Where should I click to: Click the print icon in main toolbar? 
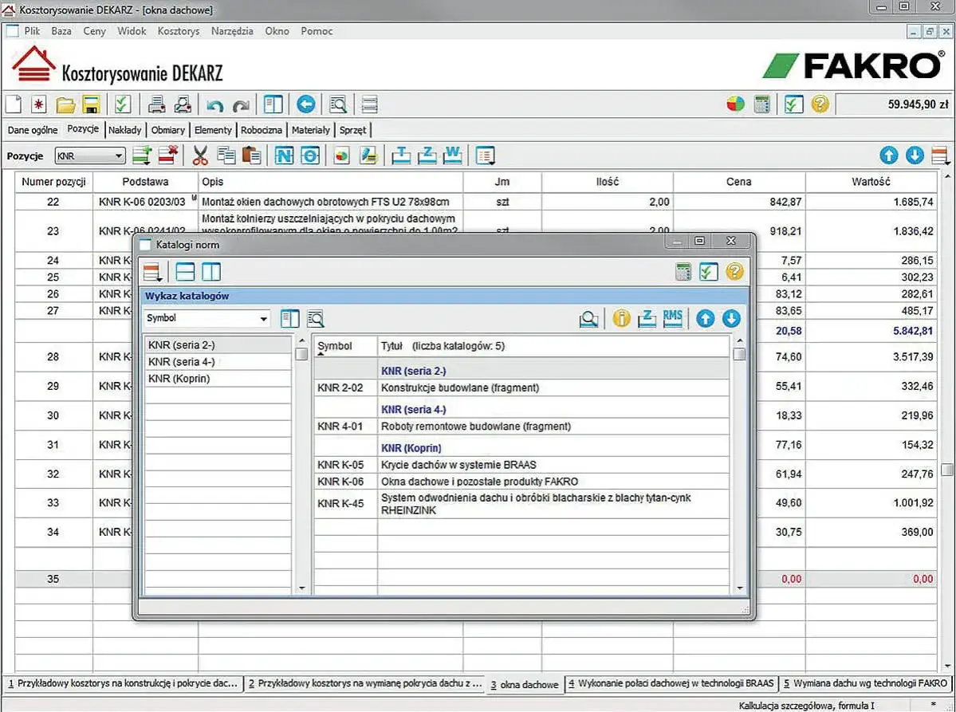pyautogui.click(x=156, y=104)
